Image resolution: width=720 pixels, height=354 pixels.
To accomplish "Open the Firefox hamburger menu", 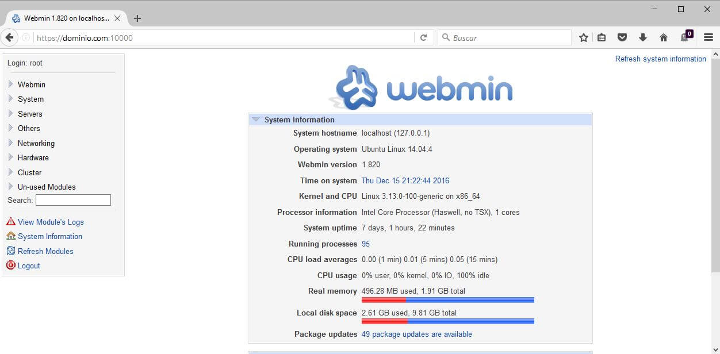I will click(x=708, y=37).
